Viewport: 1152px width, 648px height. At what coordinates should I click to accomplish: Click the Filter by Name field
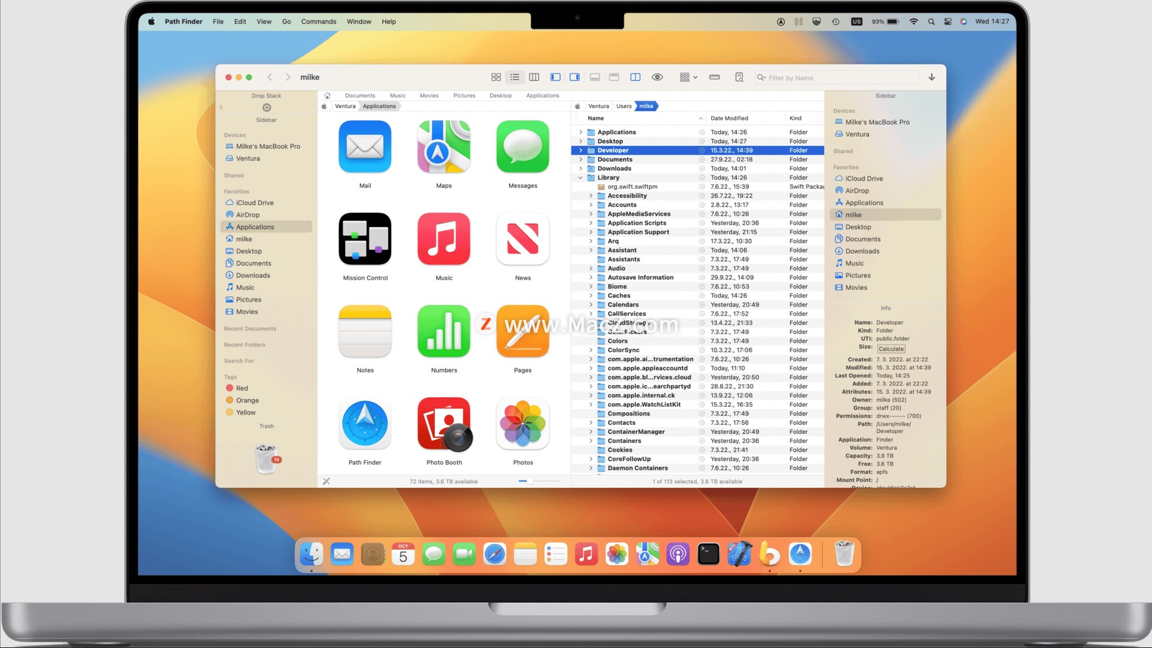836,78
